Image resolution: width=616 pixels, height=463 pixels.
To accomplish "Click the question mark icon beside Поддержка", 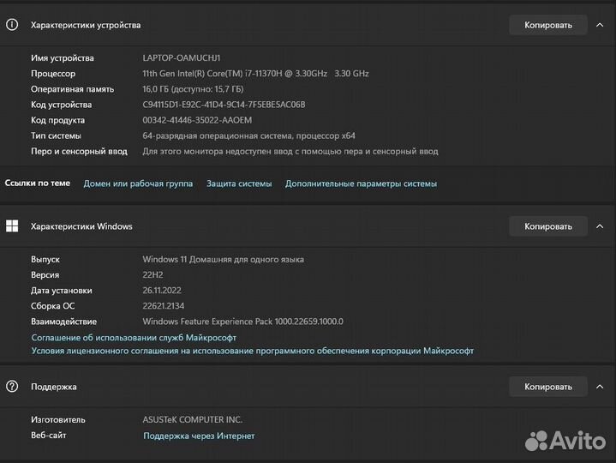I will tap(12, 387).
